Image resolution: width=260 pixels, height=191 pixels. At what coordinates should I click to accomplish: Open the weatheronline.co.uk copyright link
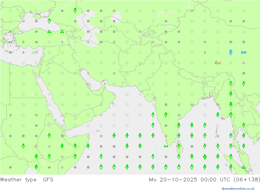pyautogui.click(x=238, y=189)
